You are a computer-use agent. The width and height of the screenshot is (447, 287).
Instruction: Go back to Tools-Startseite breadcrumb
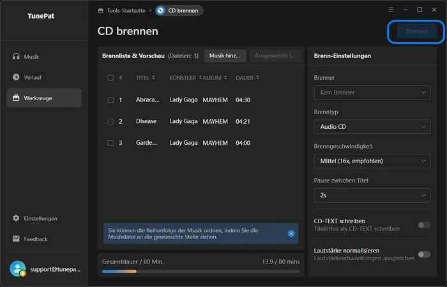tap(126, 11)
